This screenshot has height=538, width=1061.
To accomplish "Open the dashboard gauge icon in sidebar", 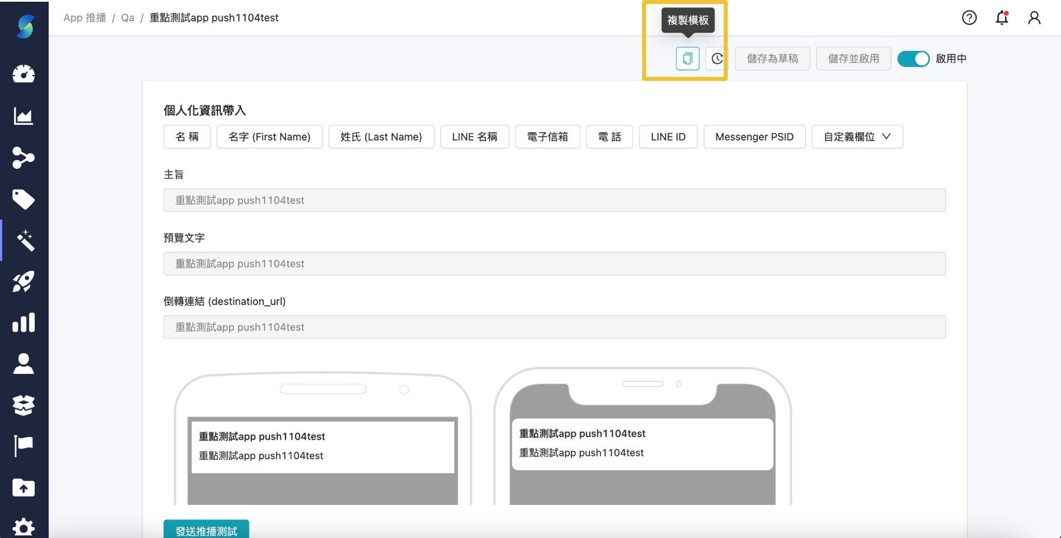I will [x=23, y=74].
